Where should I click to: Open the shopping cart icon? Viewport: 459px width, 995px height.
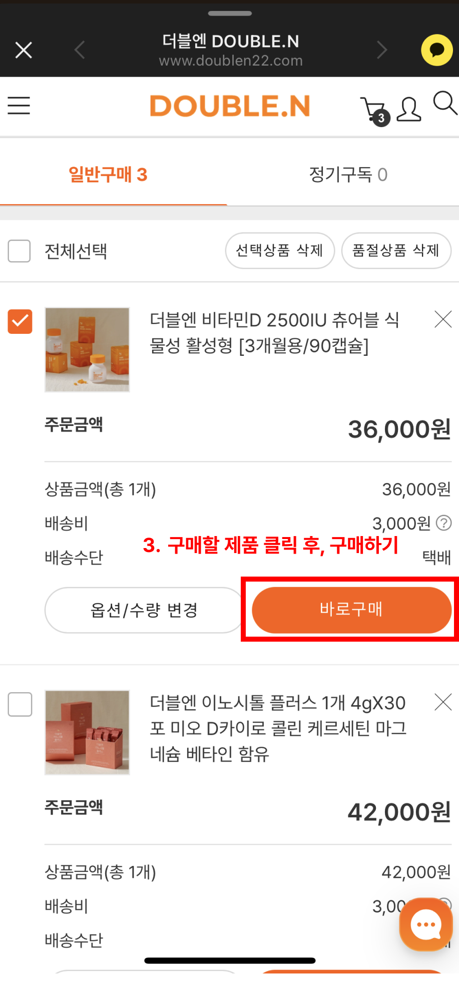coord(375,110)
